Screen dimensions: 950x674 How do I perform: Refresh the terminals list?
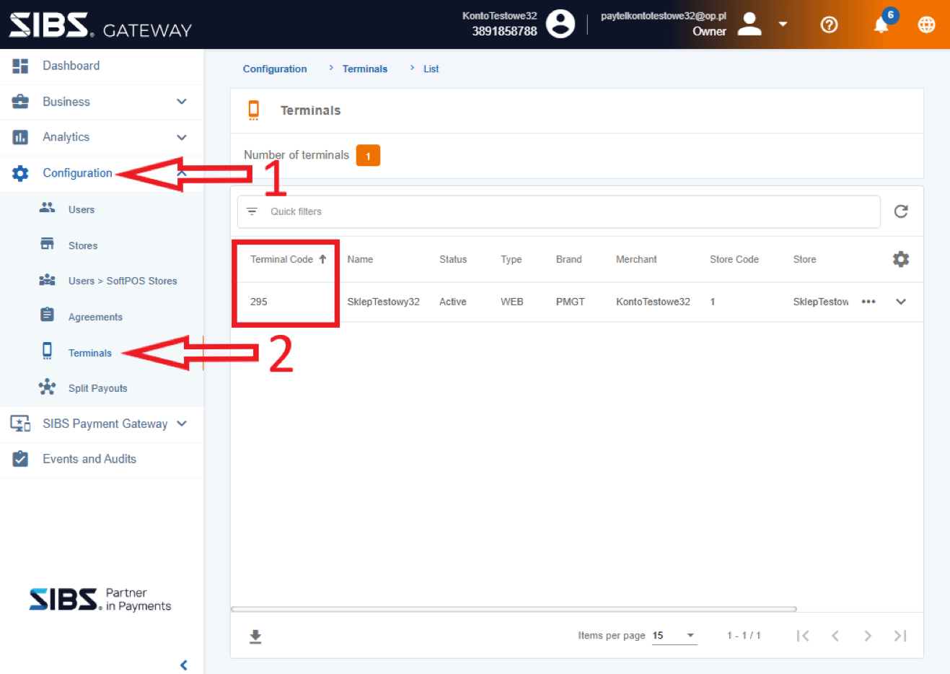[x=901, y=211]
